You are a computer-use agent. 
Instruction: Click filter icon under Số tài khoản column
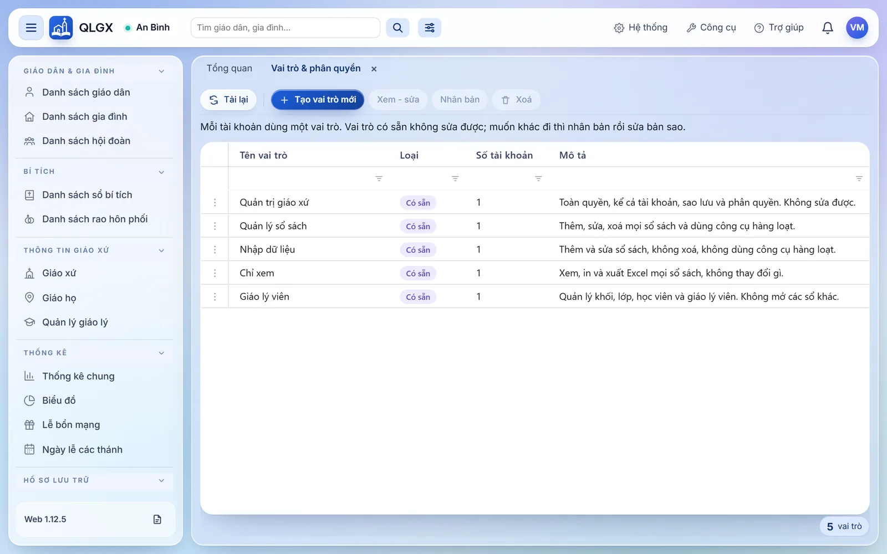[538, 178]
